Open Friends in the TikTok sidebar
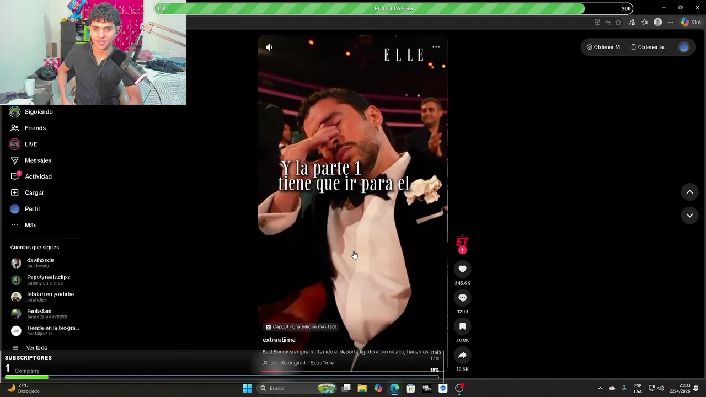 click(x=28, y=128)
